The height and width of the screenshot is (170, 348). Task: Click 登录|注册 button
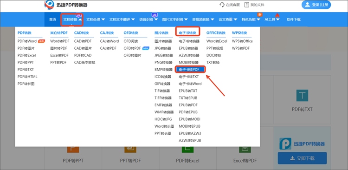(x=316, y=5)
